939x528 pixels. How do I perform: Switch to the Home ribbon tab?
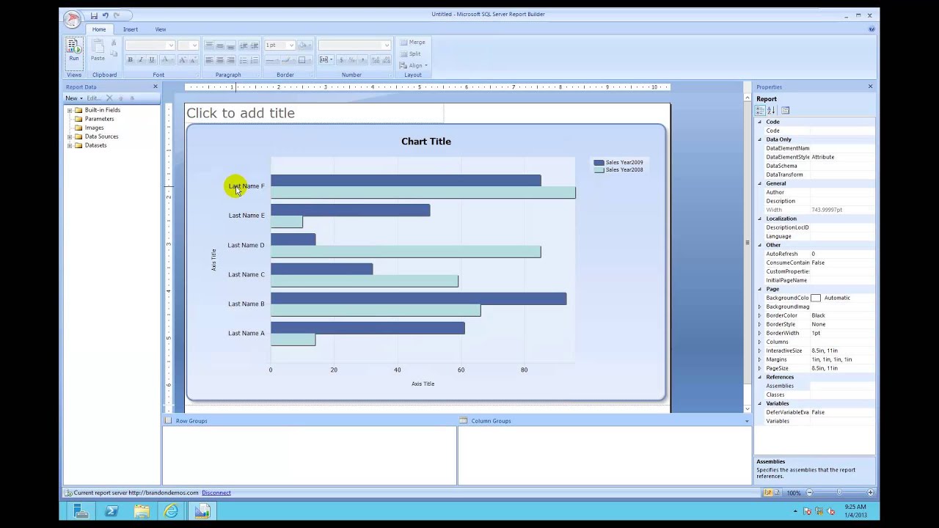(99, 29)
